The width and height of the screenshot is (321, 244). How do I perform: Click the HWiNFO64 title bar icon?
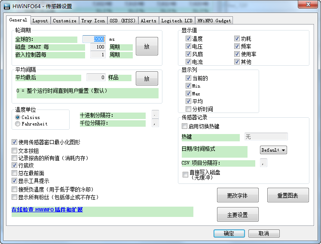click(x=7, y=6)
